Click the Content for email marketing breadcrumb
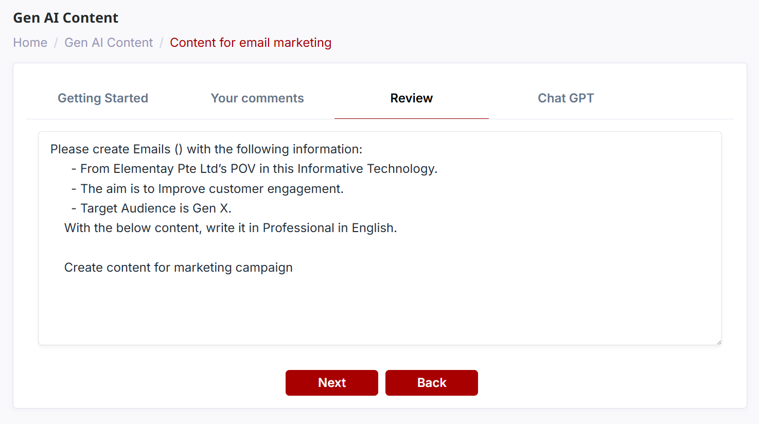 coord(251,43)
